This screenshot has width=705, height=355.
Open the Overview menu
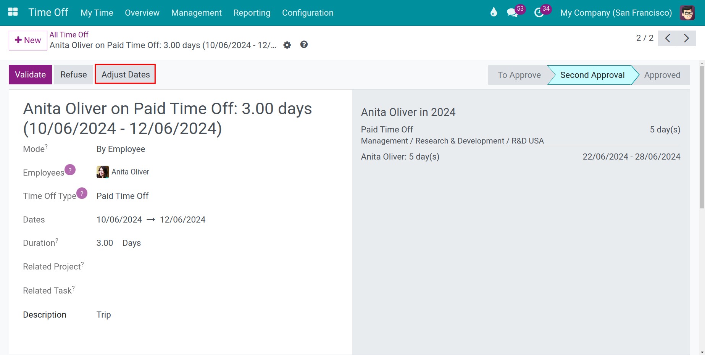(x=142, y=13)
